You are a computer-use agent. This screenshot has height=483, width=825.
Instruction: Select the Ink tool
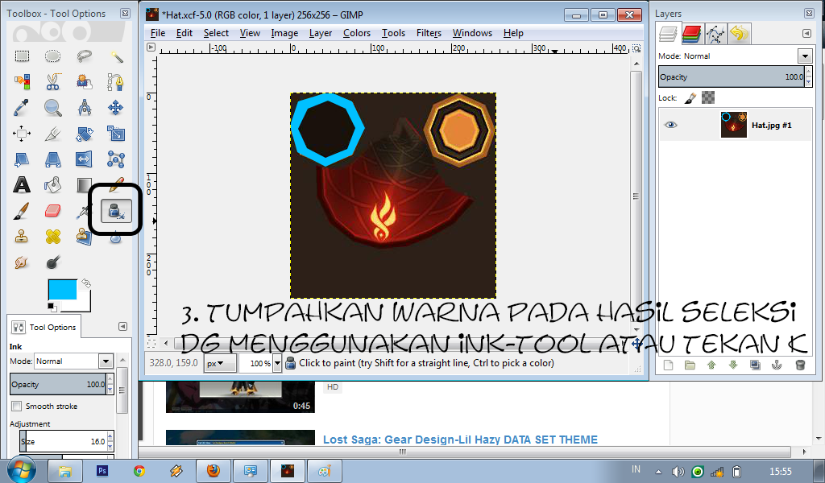coord(116,211)
